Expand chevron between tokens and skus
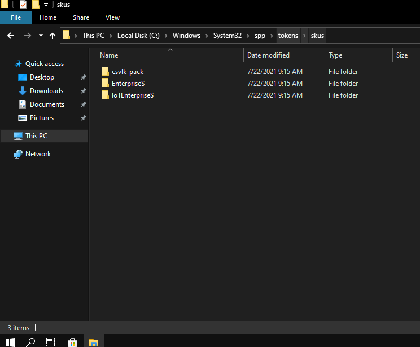 coord(304,36)
